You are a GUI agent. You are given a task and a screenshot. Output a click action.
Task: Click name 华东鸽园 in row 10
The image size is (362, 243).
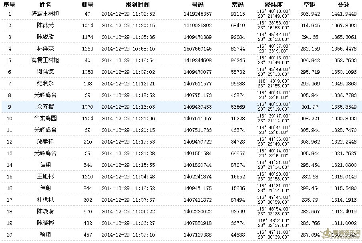click(45, 118)
